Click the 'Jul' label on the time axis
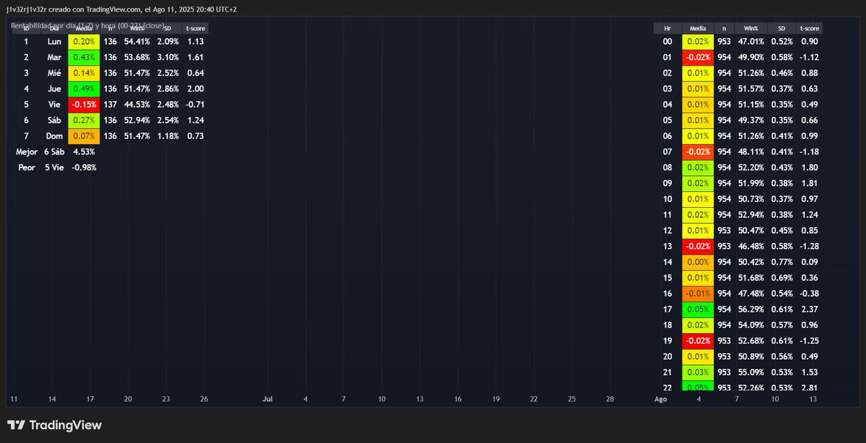The height and width of the screenshot is (443, 866). pos(268,398)
